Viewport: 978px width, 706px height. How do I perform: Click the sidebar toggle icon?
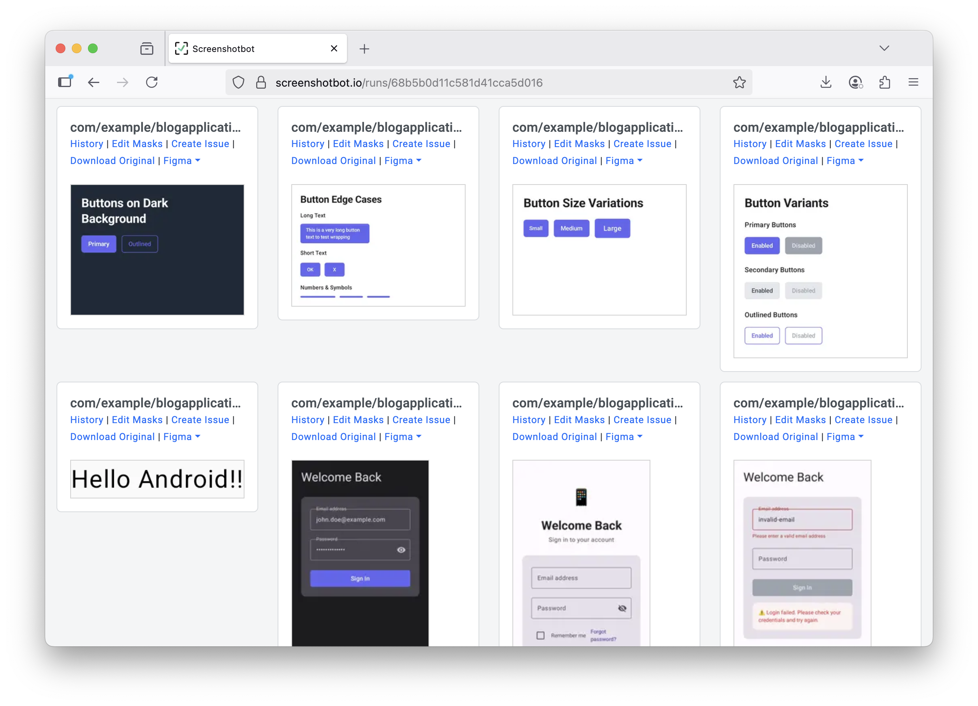65,82
